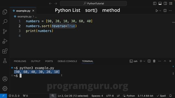175x98 pixels.
Task: Open the Testing flask view
Action: [x=5, y=61]
